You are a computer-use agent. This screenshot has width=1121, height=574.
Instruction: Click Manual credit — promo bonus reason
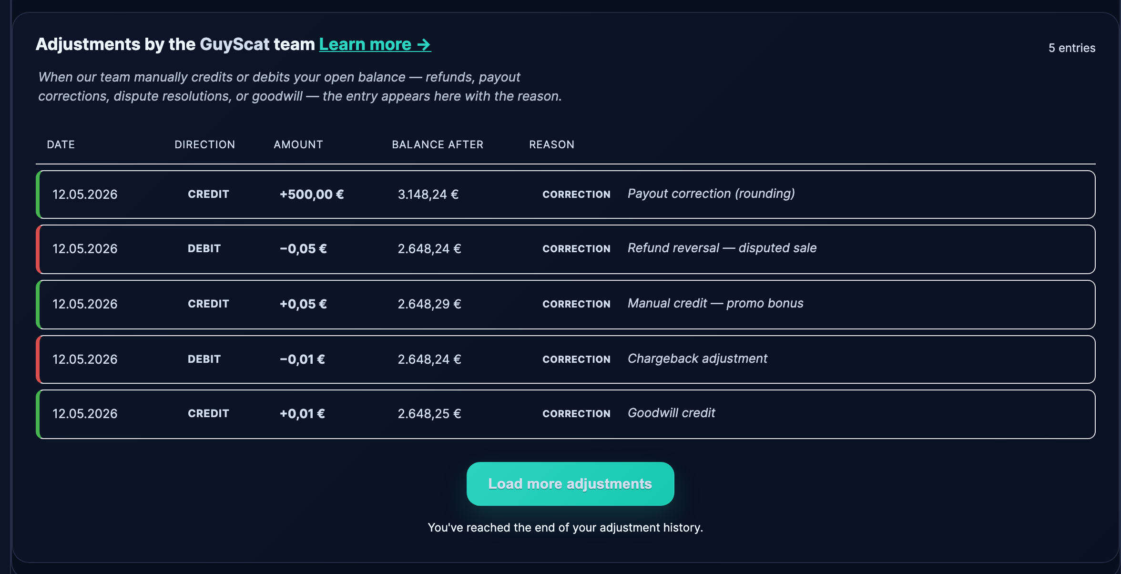pyautogui.click(x=715, y=303)
